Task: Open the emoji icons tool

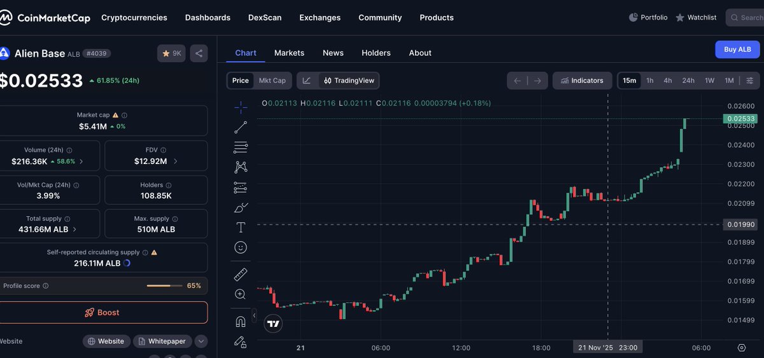Action: point(241,247)
